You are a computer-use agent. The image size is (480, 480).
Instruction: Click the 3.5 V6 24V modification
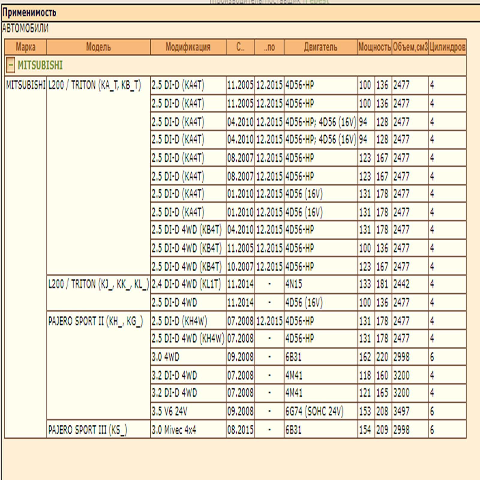169,411
